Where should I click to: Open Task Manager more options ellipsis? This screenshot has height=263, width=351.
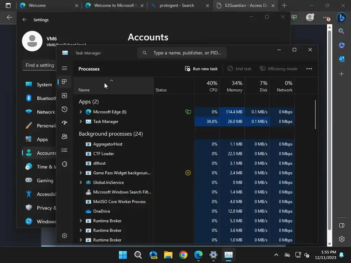[x=309, y=68]
